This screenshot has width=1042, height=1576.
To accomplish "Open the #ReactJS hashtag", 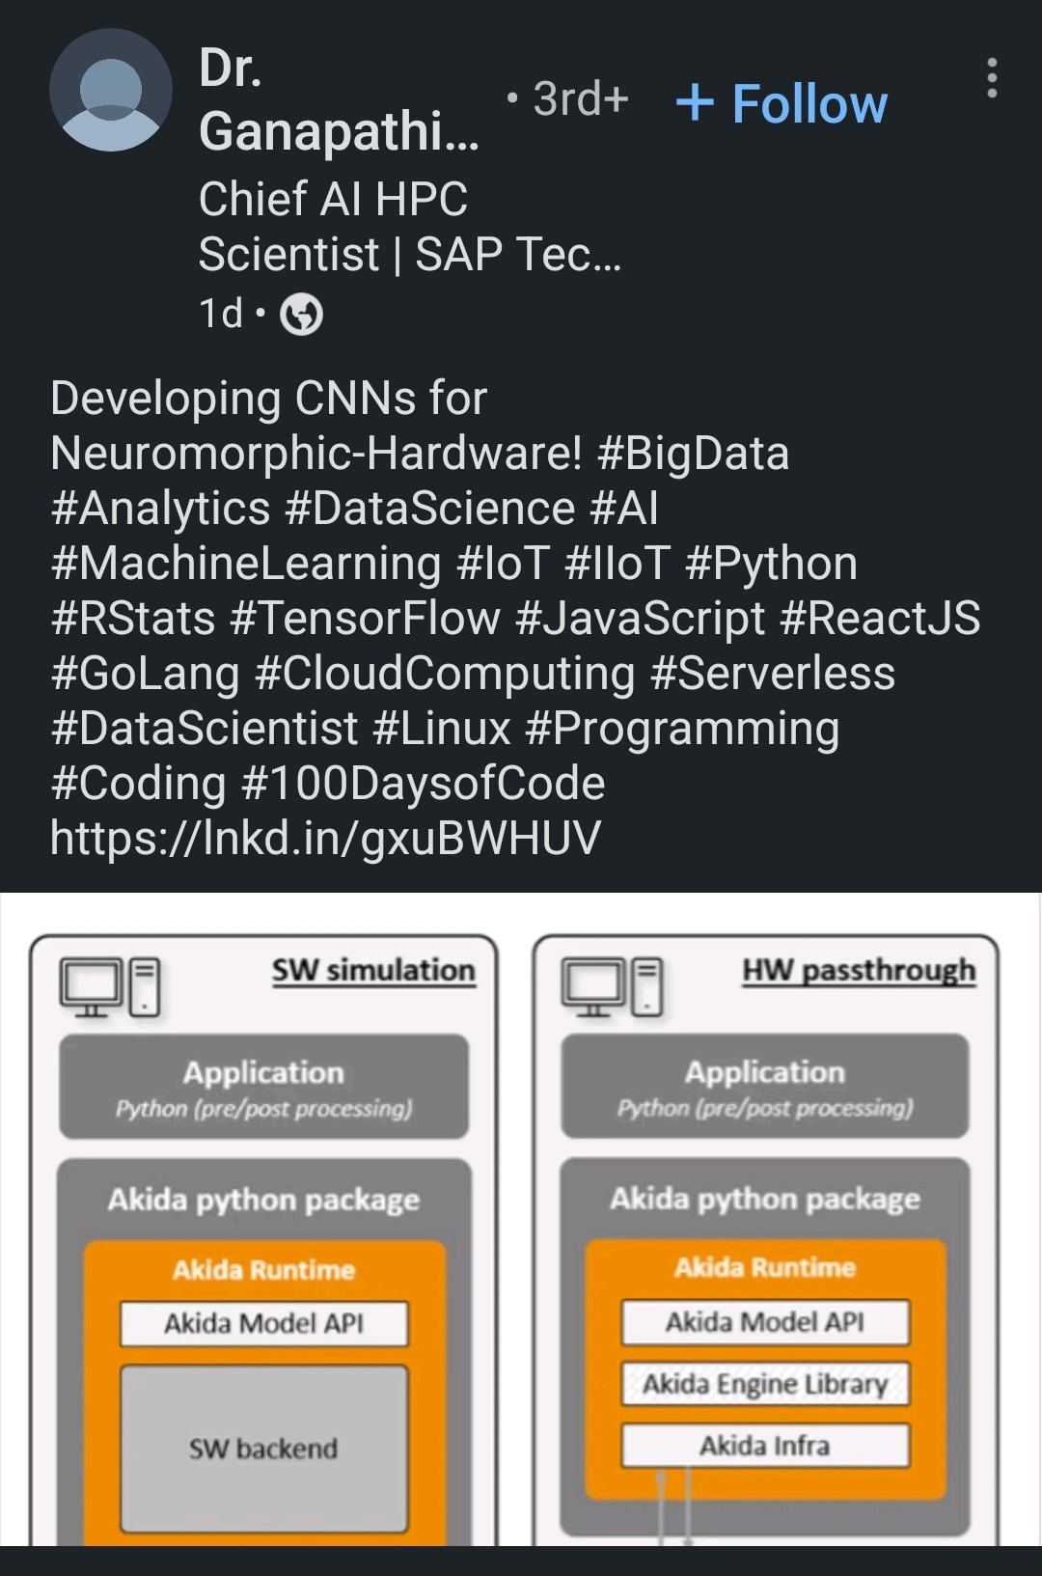I will coord(880,618).
